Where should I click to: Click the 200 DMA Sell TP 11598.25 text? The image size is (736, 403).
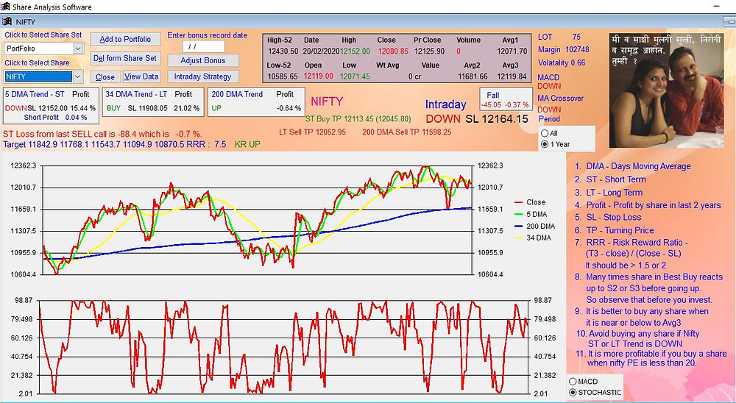click(x=406, y=132)
